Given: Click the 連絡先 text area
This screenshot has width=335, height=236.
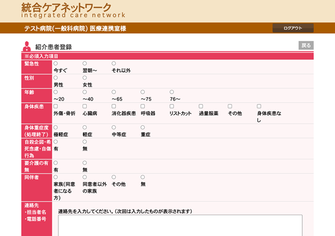Looking at the screenshot, I should pos(180,225).
